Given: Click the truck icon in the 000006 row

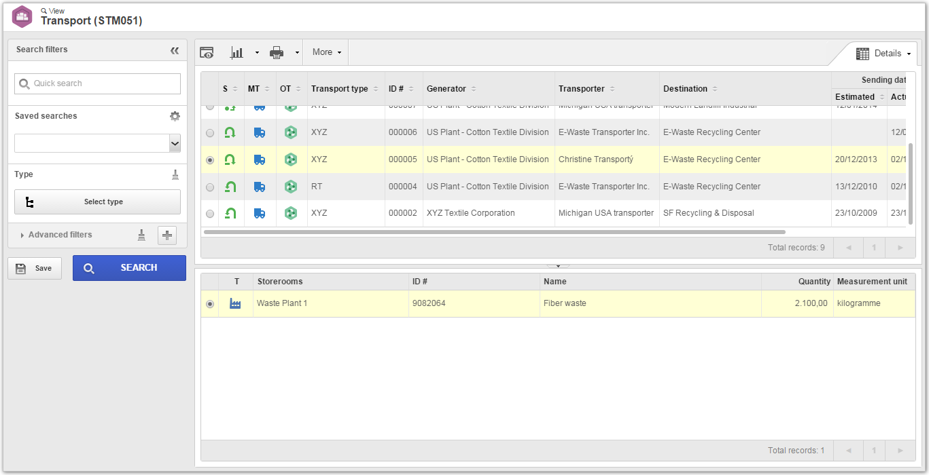Looking at the screenshot, I should pos(260,133).
